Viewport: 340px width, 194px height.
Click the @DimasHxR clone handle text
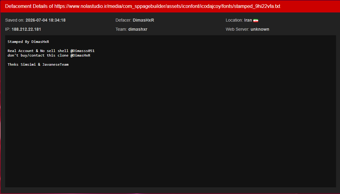coord(80,55)
